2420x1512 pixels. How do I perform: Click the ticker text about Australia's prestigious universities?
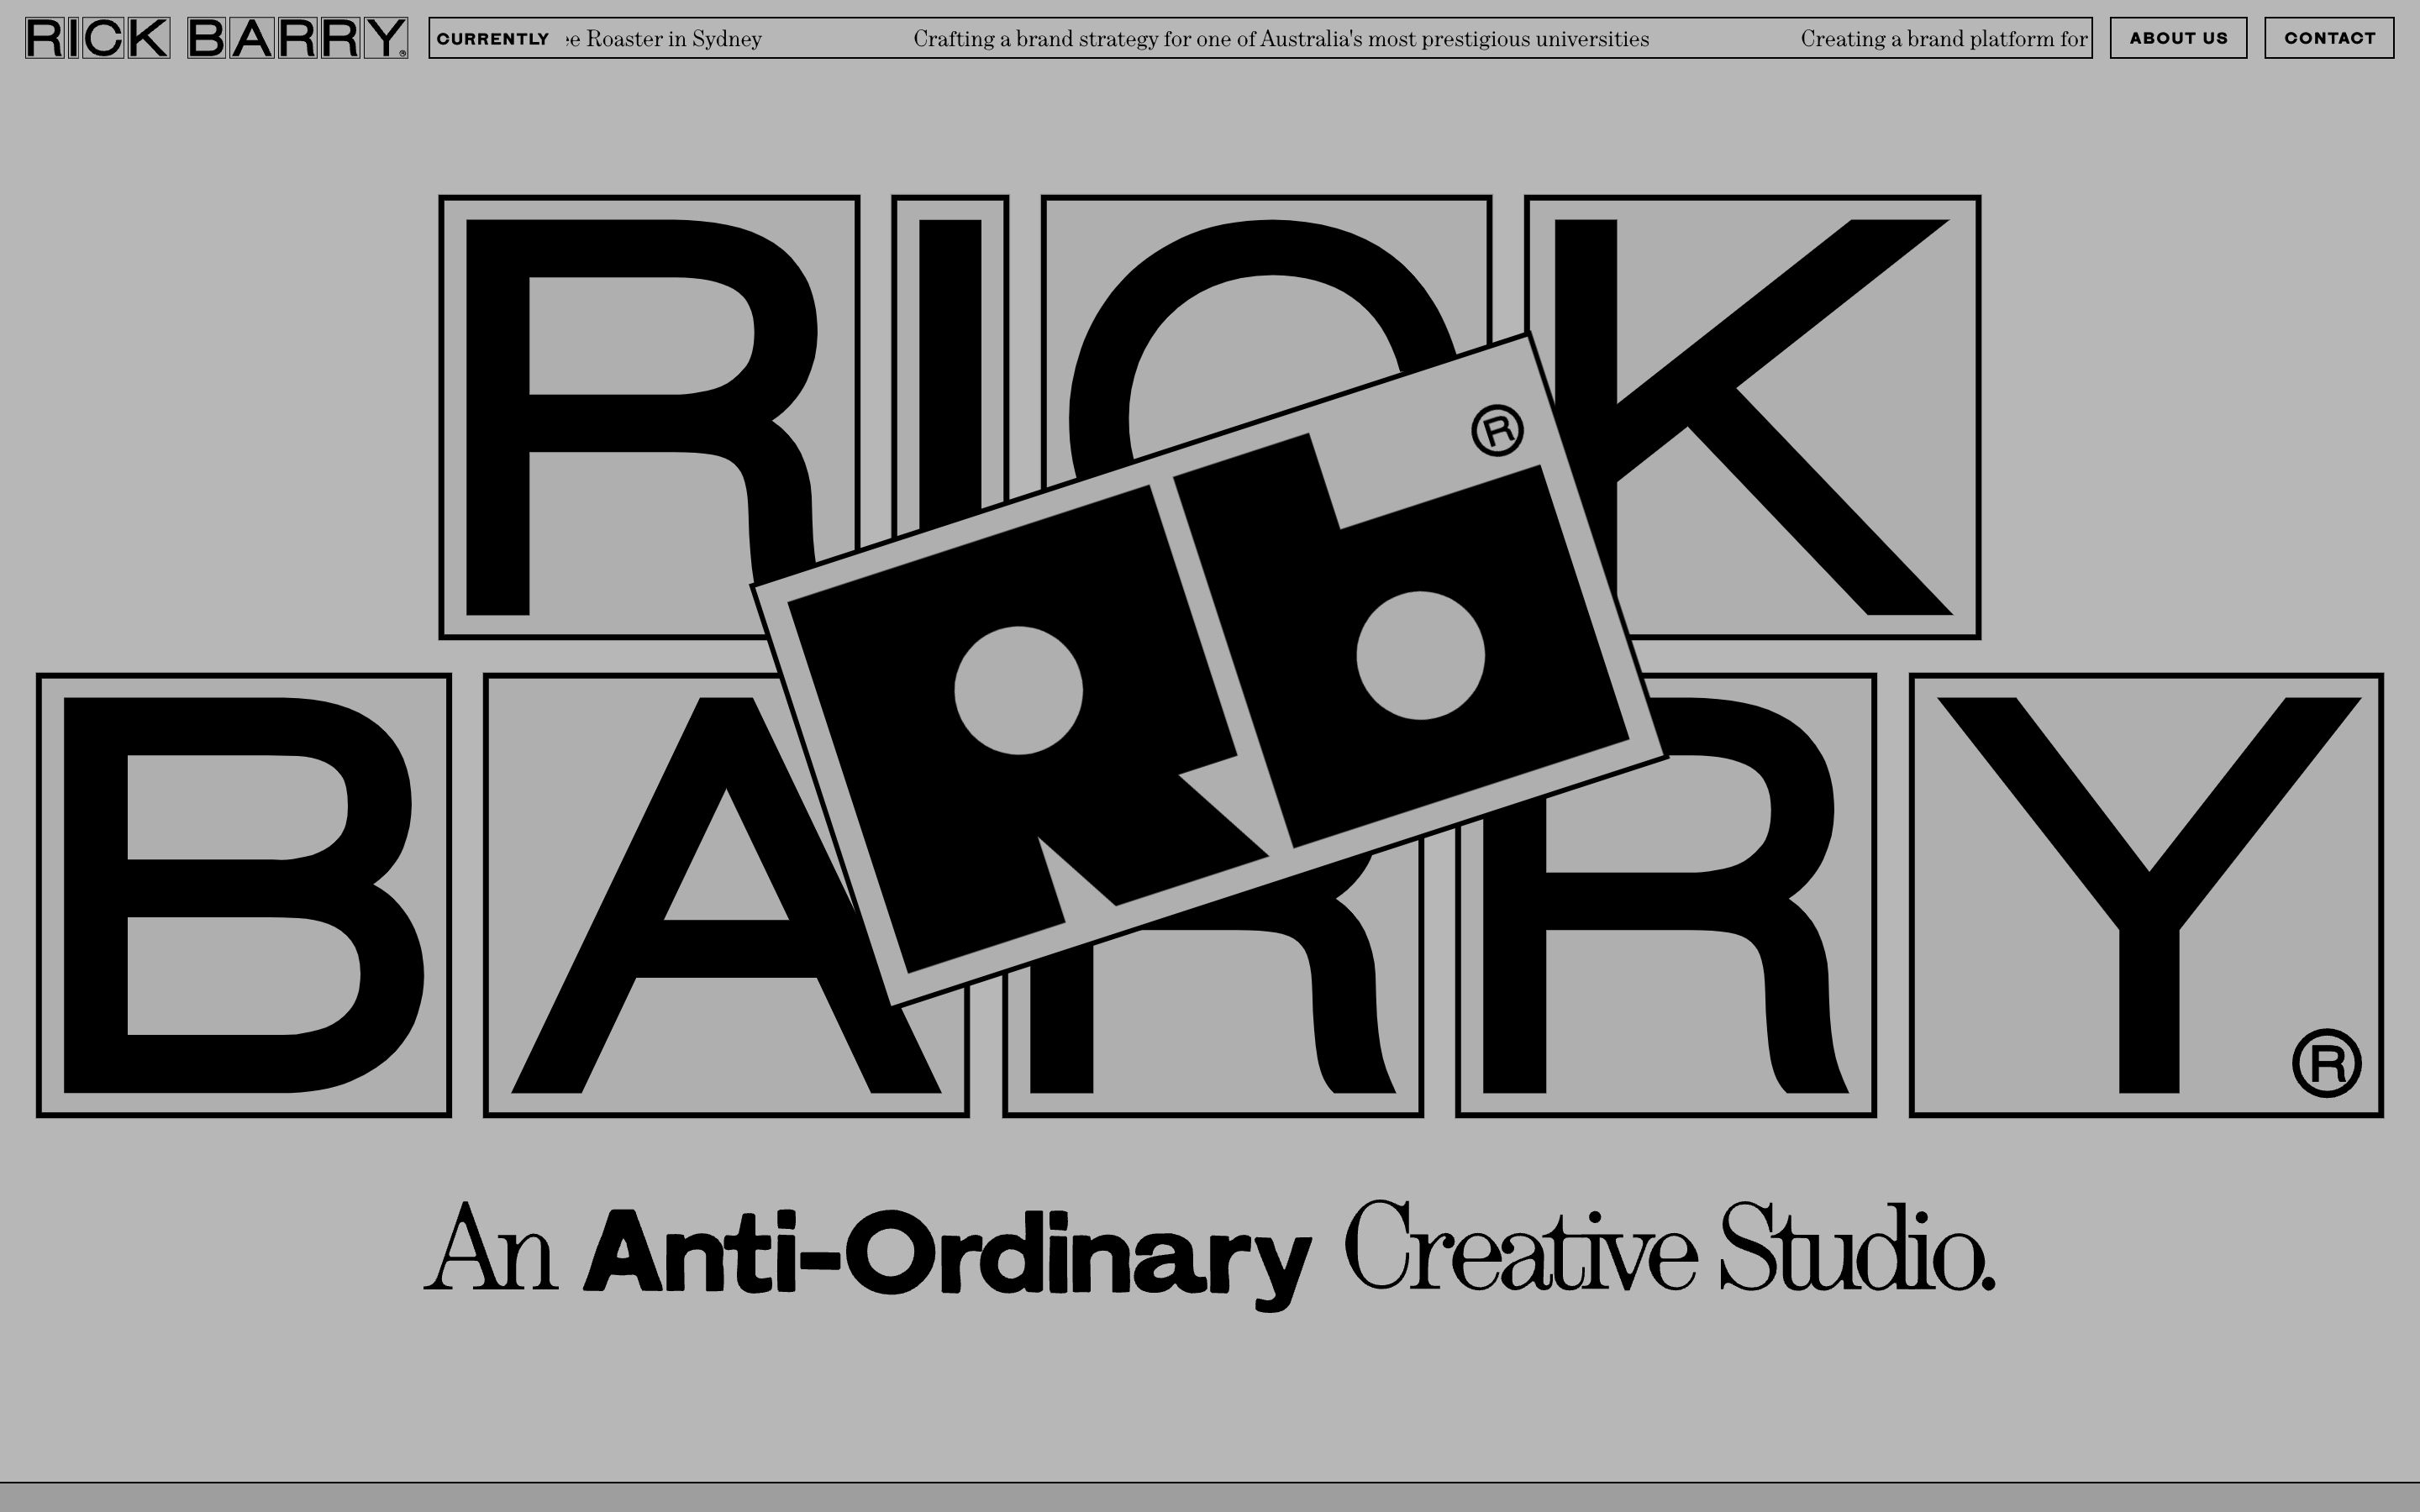tap(1281, 39)
